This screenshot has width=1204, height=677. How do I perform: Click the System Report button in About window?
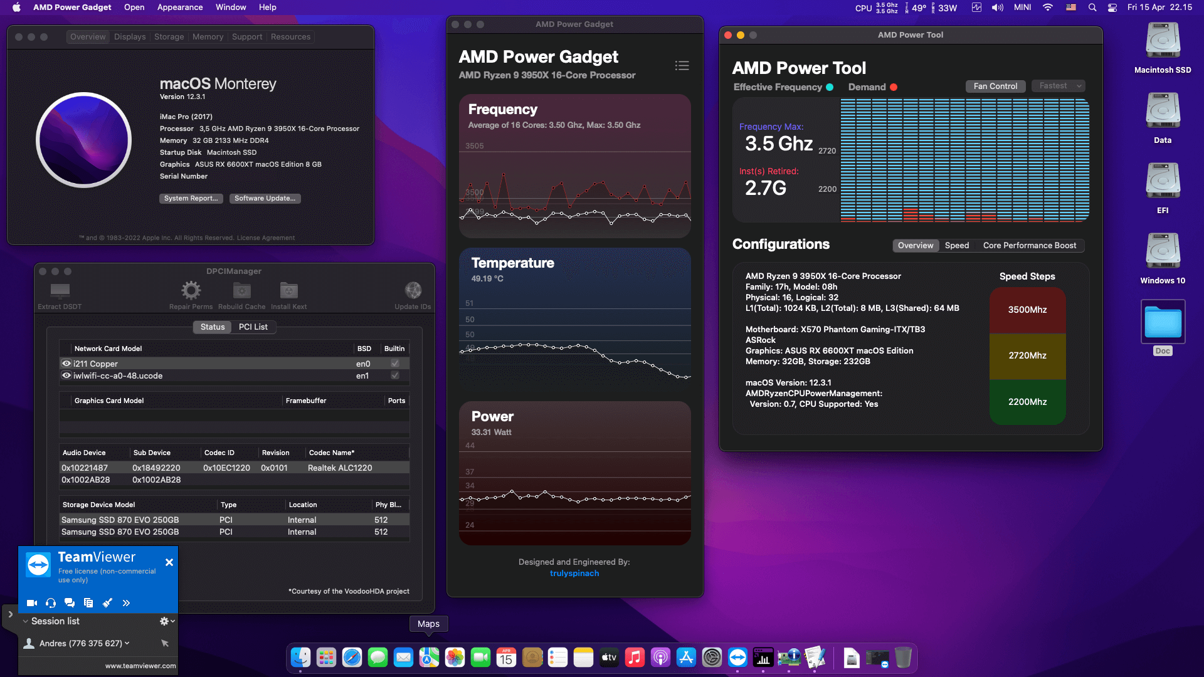coord(191,198)
